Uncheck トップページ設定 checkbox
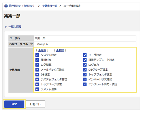Screen dimensions: 143x113 37,84
